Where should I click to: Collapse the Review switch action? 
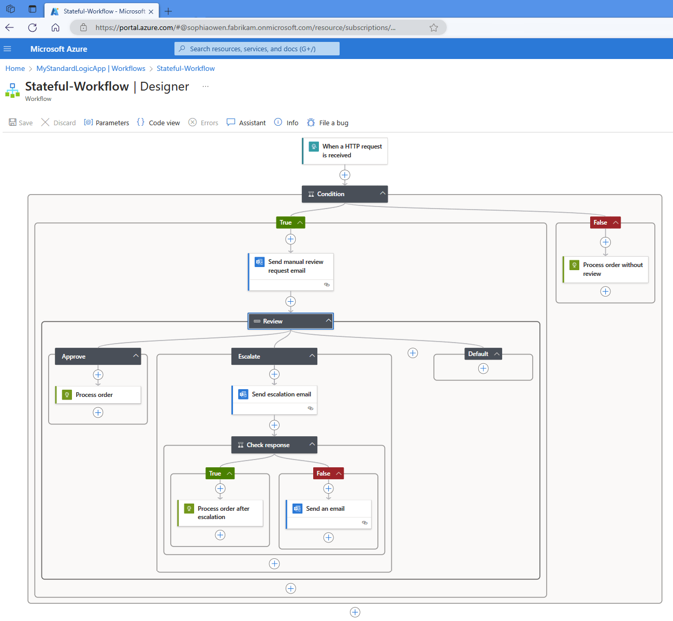pos(328,321)
